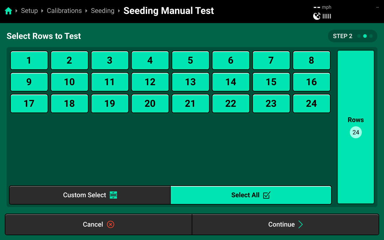This screenshot has width=384, height=240.
Task: Deselect row 24 tile
Action: [311, 103]
